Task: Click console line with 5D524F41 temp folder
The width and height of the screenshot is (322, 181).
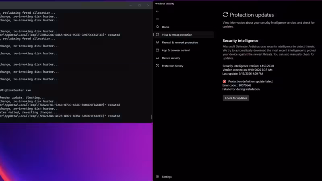Action: [x=60, y=105]
